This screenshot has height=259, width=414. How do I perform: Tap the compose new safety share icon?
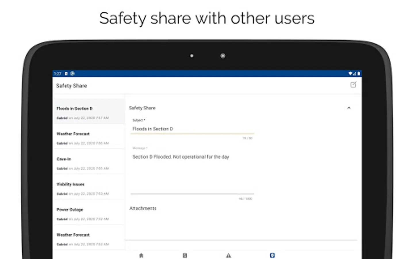tap(353, 85)
